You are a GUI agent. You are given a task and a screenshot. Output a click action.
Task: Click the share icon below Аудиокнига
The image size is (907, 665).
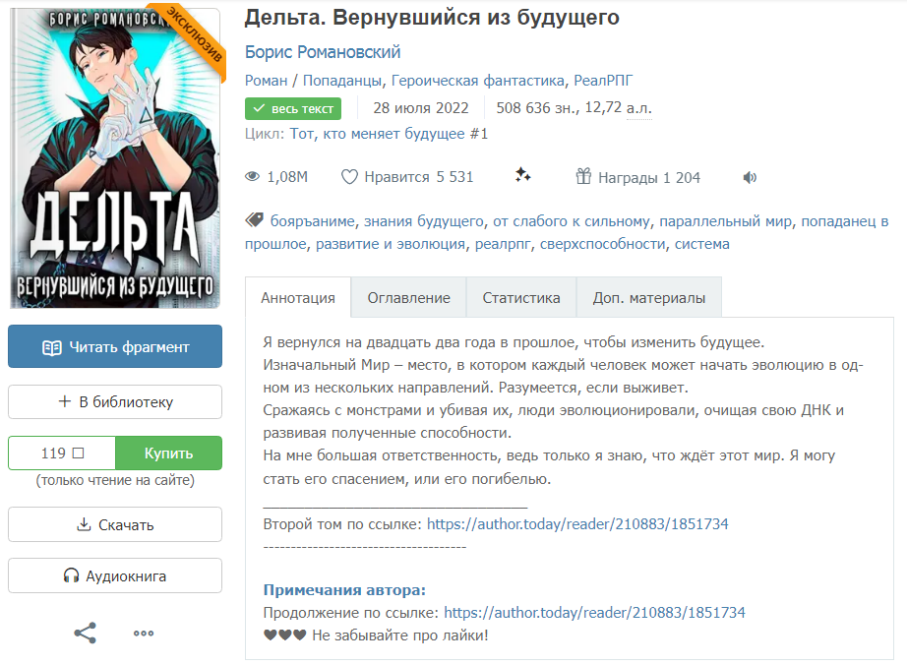coord(85,633)
